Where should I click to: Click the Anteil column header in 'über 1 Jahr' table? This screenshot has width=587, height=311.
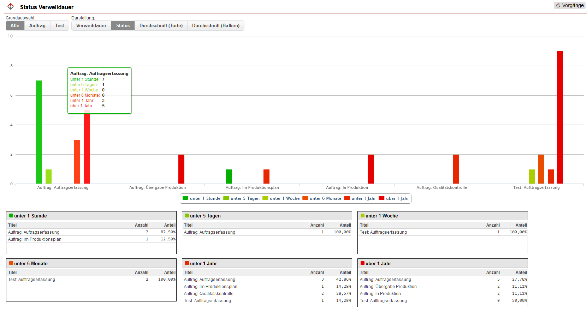(521, 273)
